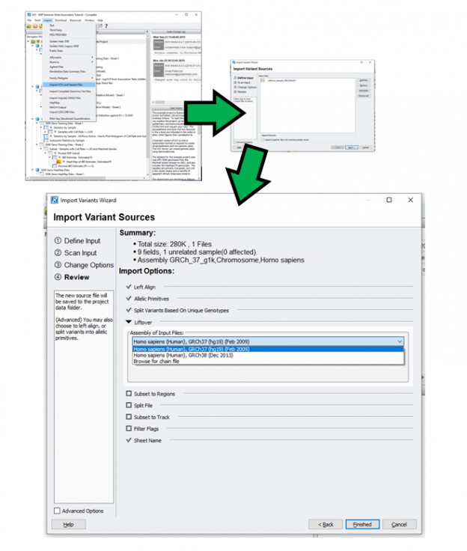
Task: Click the notes edit icon beside question mark
Action: pyautogui.click(x=100, y=26)
